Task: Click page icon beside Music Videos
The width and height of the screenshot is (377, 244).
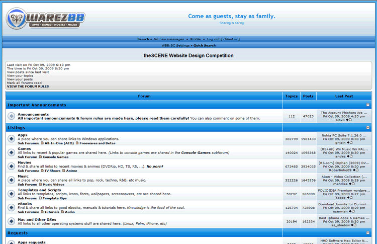Action: 40,184
